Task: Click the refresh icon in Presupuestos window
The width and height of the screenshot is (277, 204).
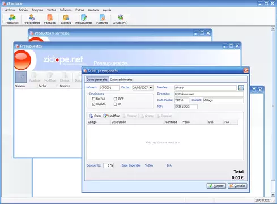Action: click(21, 77)
